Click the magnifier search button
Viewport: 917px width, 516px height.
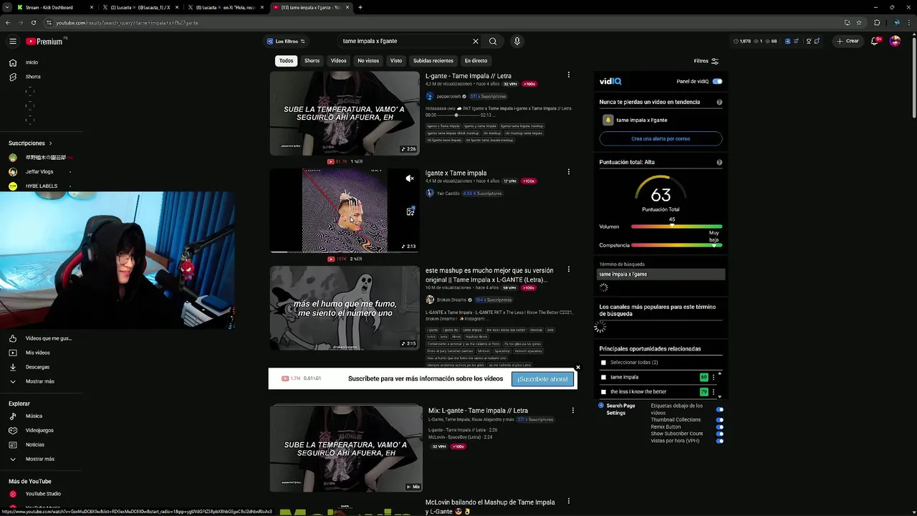point(493,41)
